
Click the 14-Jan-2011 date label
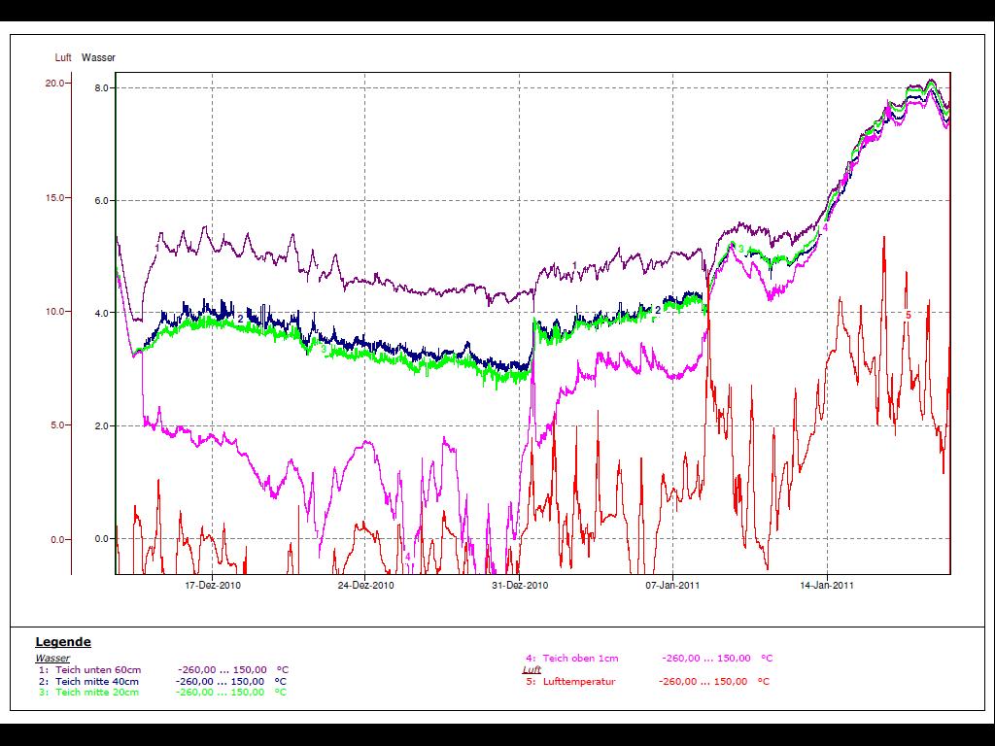(827, 586)
